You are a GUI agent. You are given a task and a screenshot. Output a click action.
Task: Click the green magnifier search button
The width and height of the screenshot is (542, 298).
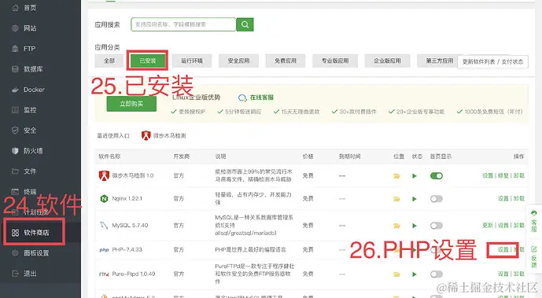[x=245, y=24]
